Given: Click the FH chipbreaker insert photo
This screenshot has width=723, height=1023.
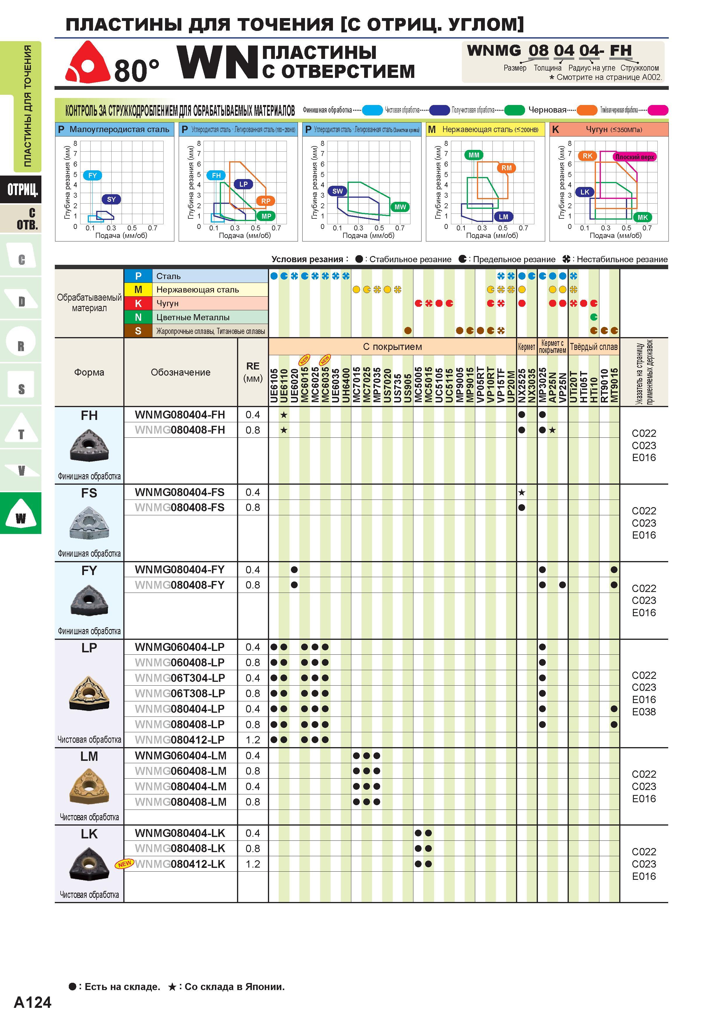Looking at the screenshot, I should [89, 445].
